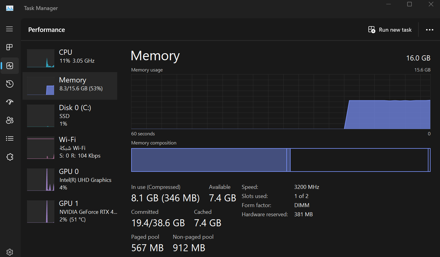Open Task Manager settings
Screen dimensions: 440x257
click(9, 252)
